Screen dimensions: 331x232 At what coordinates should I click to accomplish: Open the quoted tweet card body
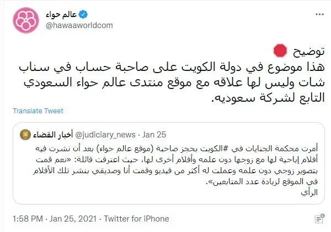169,163
